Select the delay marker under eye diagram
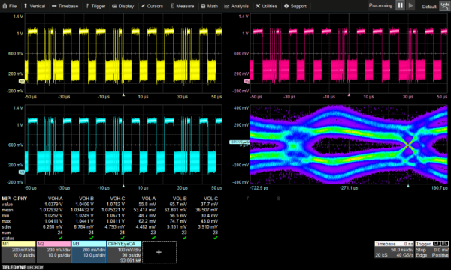Viewport: 451px width, 270px height. (408, 186)
